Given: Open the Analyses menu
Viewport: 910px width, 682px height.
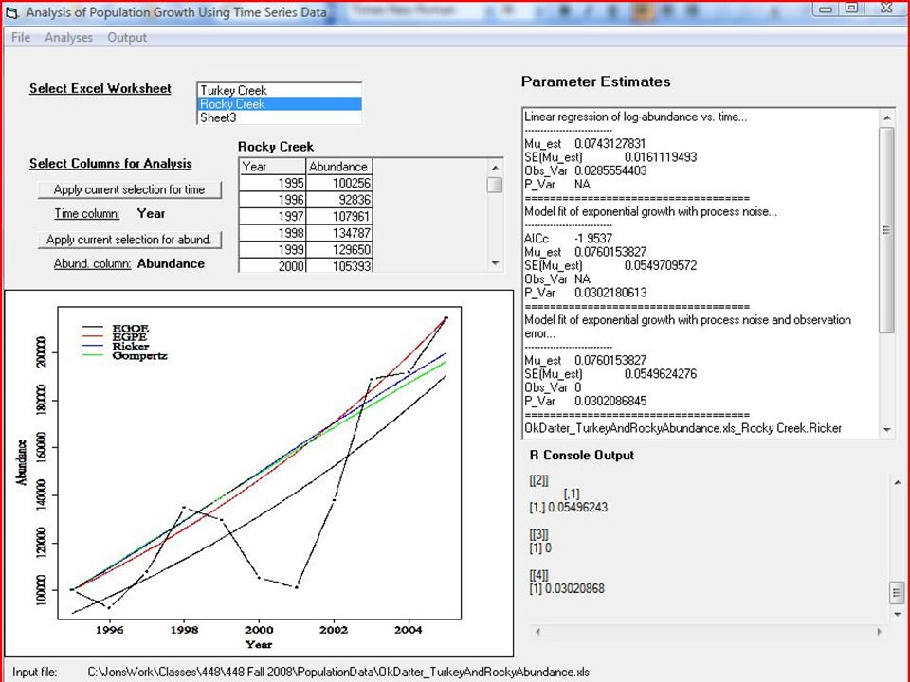Looking at the screenshot, I should click(x=68, y=37).
